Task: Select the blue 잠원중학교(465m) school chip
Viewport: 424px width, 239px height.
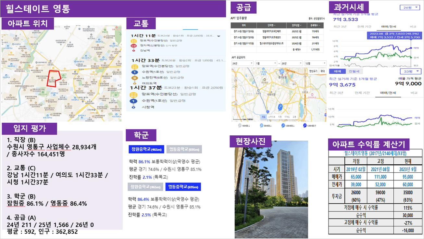Action: [x=146, y=149]
